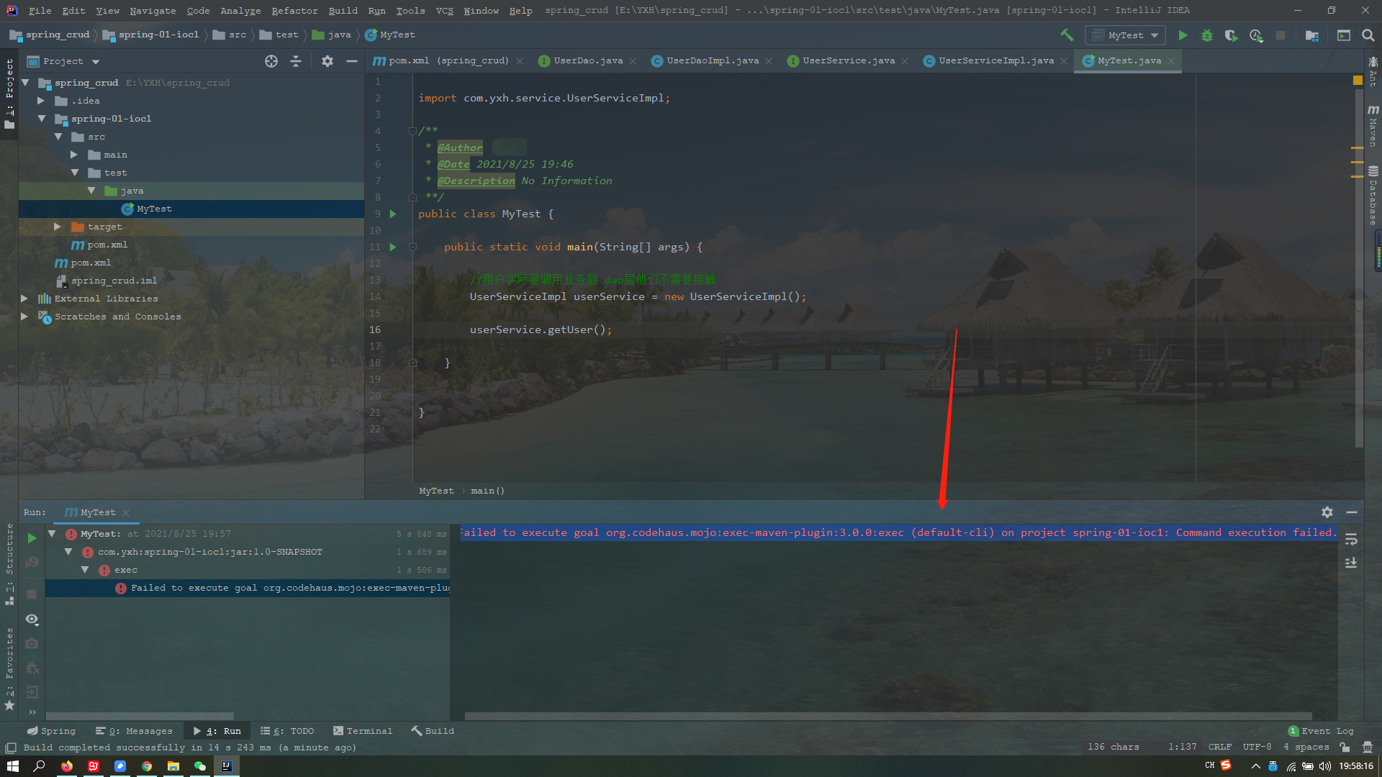Open the MyTest run configuration dropdown

(x=1126, y=35)
